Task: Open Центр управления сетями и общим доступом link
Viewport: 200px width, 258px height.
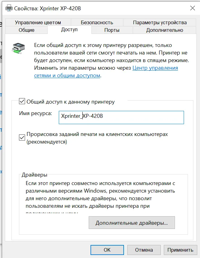Action: tap(106, 71)
